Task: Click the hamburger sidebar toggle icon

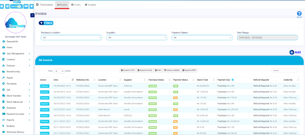Action: point(32,15)
